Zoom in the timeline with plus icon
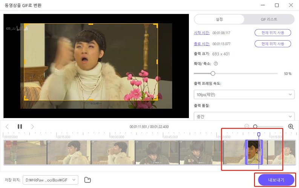This screenshot has width=299, height=188. tap(291, 127)
